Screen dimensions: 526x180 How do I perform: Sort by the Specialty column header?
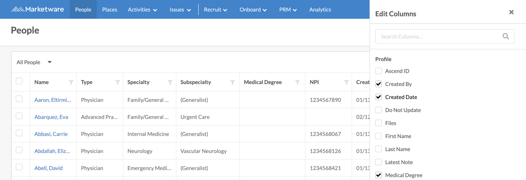(x=138, y=82)
